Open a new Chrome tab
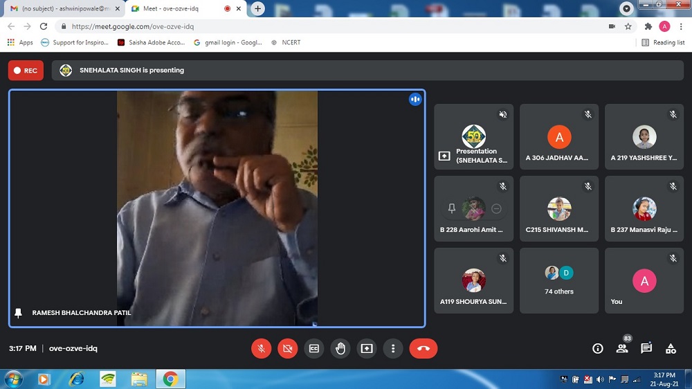The width and height of the screenshot is (692, 389). coord(258,8)
